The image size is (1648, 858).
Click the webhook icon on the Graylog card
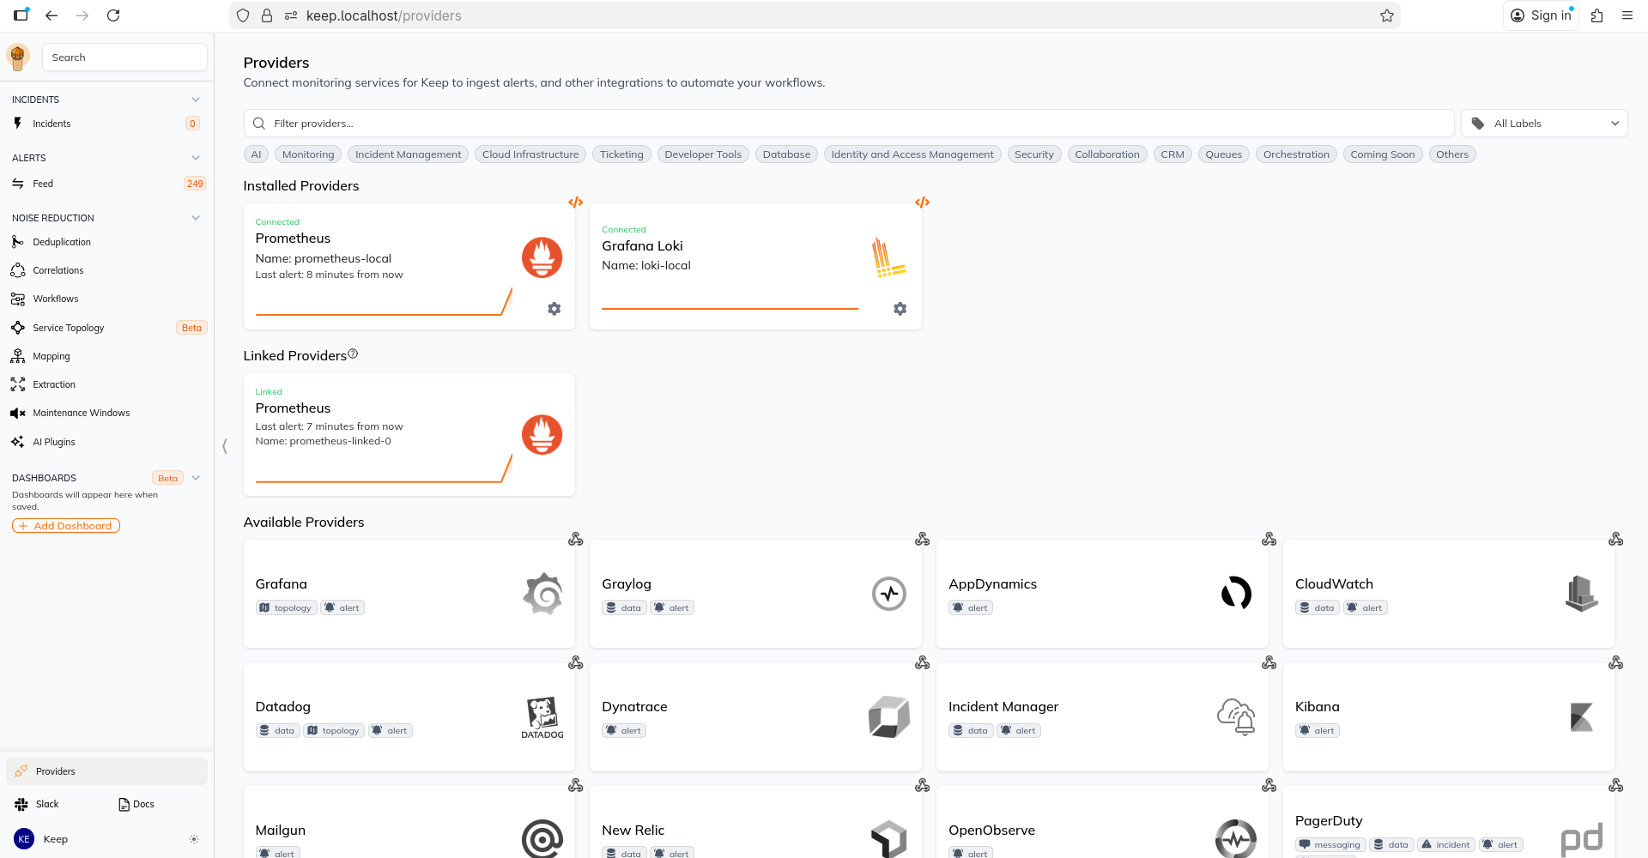(923, 539)
